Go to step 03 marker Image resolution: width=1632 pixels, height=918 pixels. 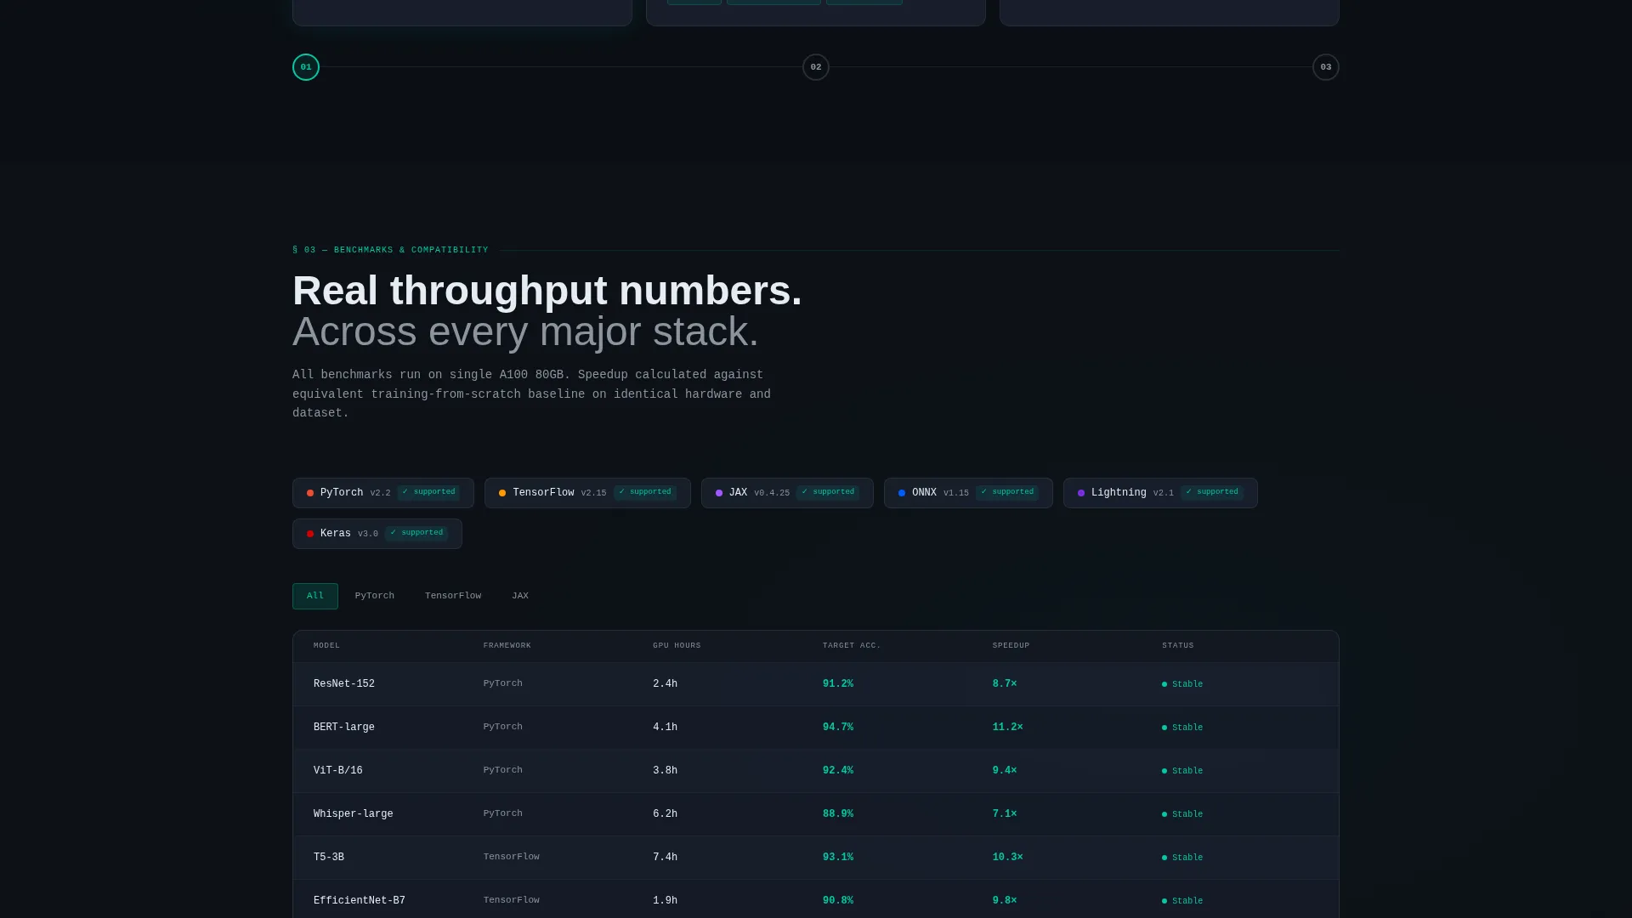click(1326, 67)
